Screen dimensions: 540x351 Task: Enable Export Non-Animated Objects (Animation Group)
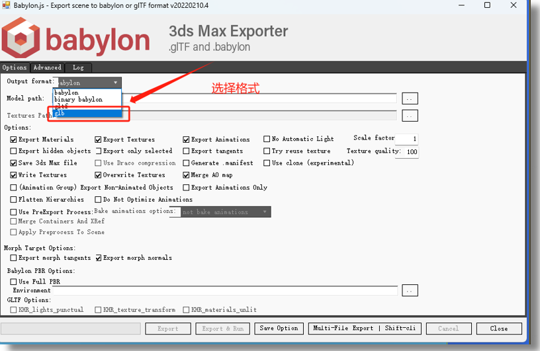tap(13, 188)
